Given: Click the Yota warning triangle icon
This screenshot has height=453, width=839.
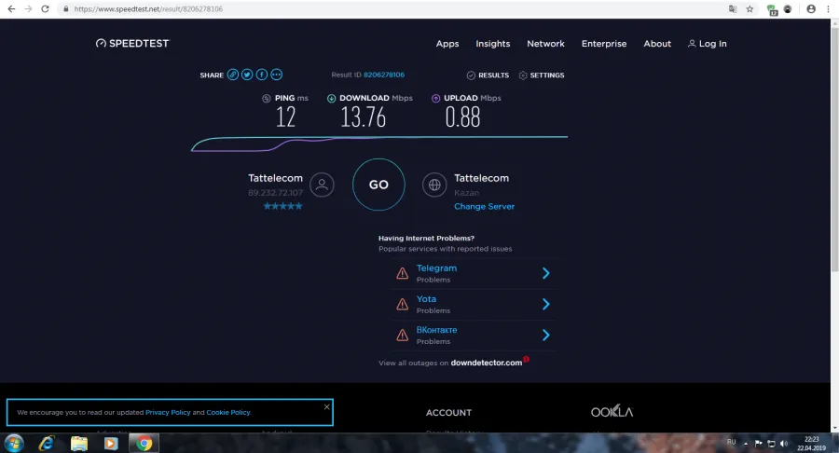Looking at the screenshot, I should (x=403, y=305).
